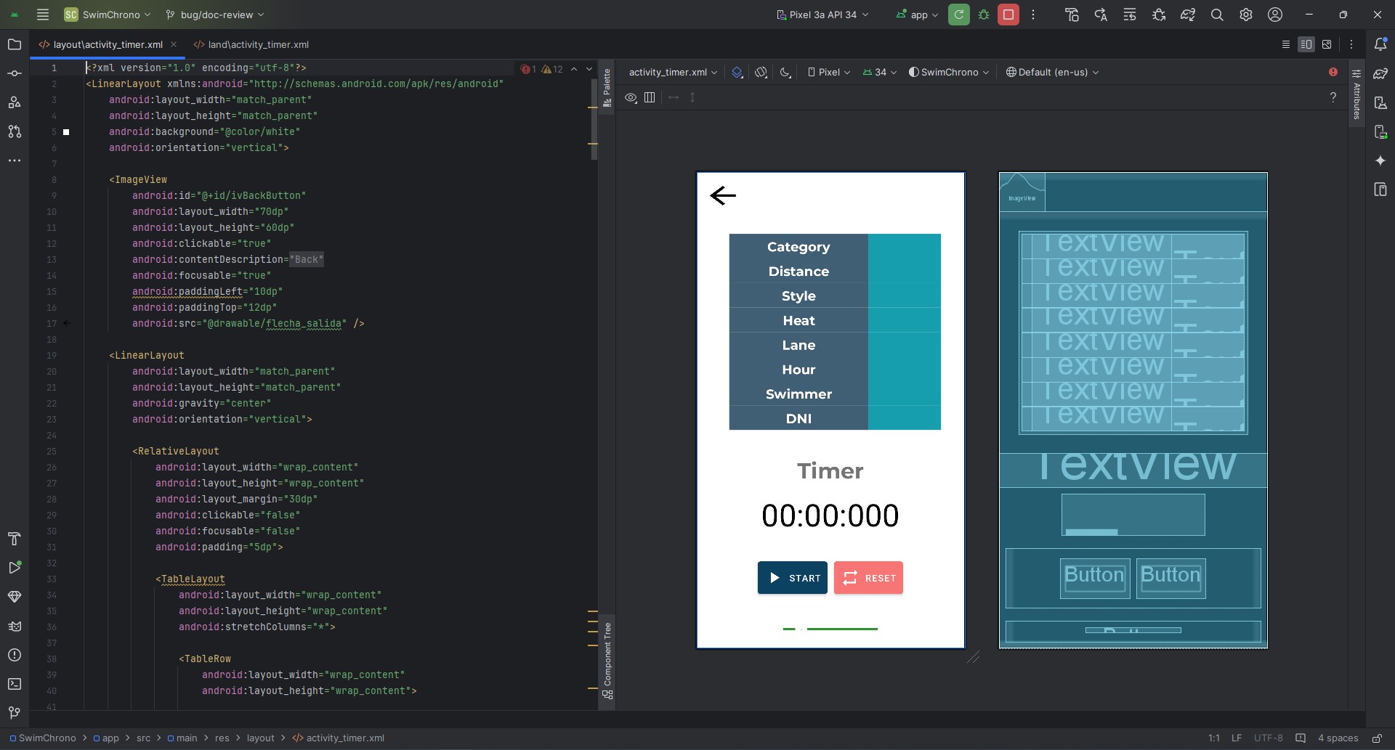The height and width of the screenshot is (750, 1395).
Task: Open the Problems tool window
Action: (x=15, y=655)
